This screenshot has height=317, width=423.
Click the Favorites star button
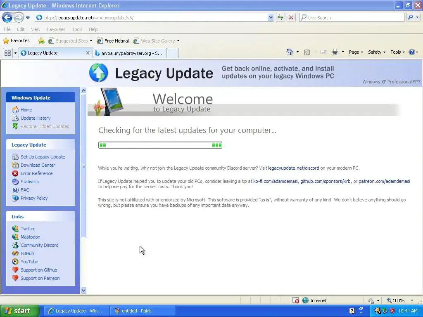click(x=16, y=41)
